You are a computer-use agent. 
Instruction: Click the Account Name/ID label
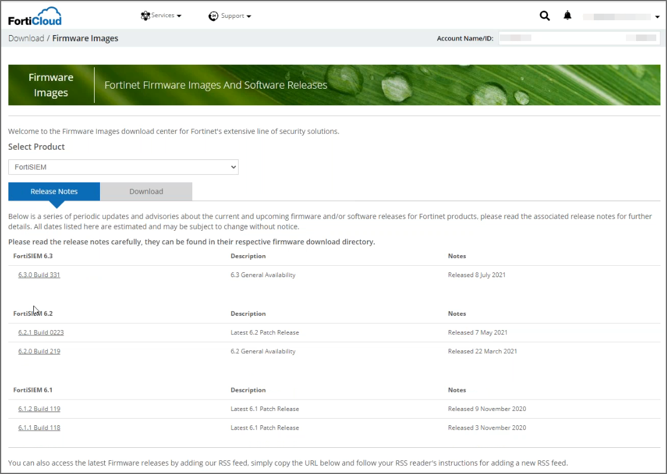click(x=465, y=38)
